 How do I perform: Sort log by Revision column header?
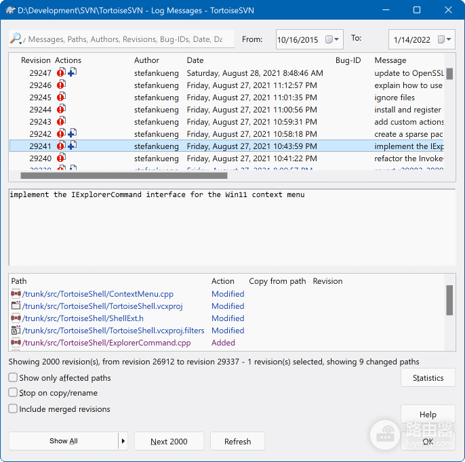35,60
